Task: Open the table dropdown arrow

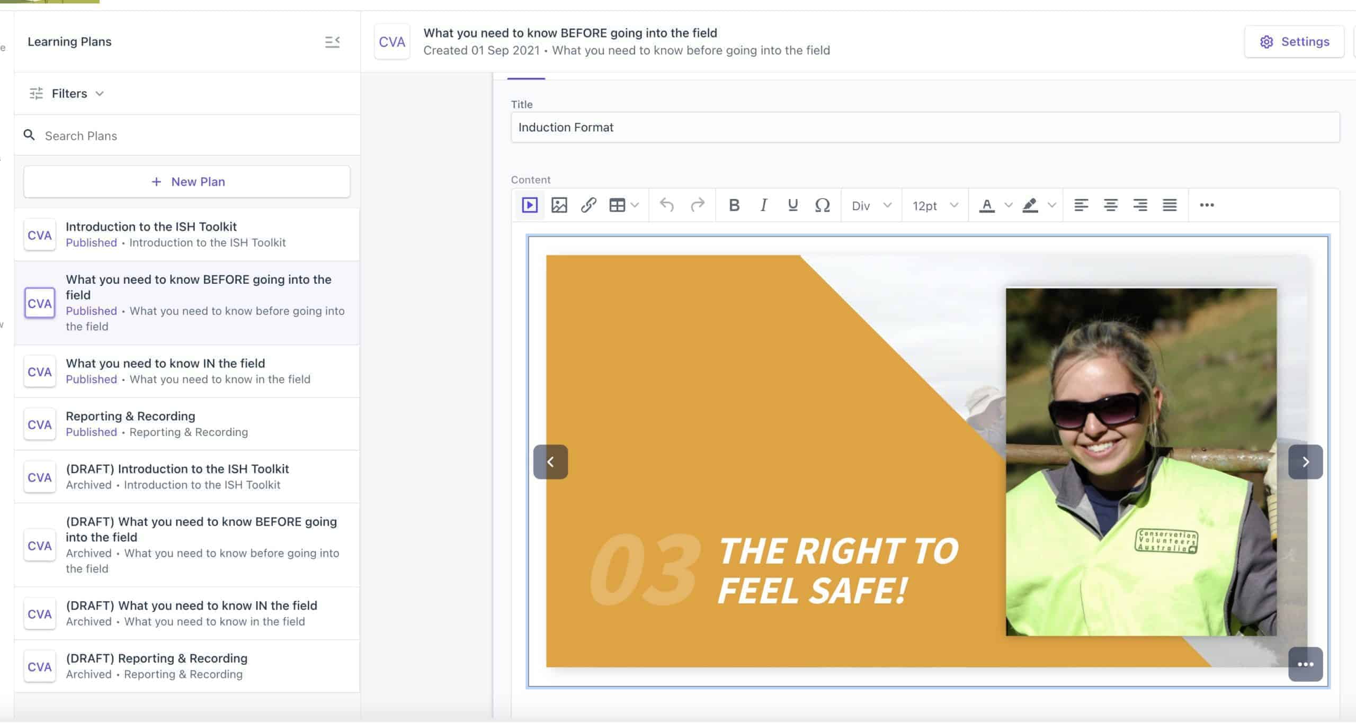Action: point(635,205)
